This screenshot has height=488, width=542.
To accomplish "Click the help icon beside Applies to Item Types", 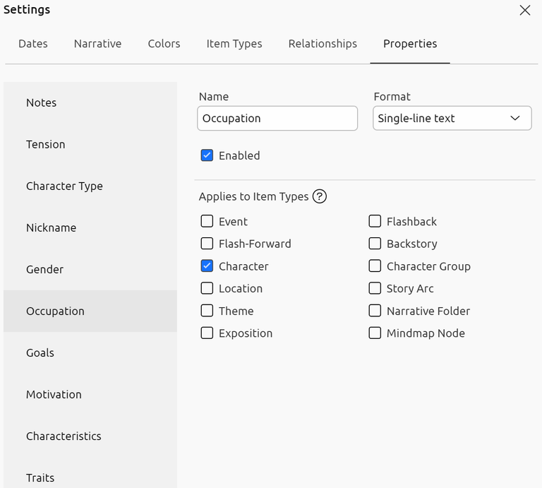I will (x=320, y=196).
